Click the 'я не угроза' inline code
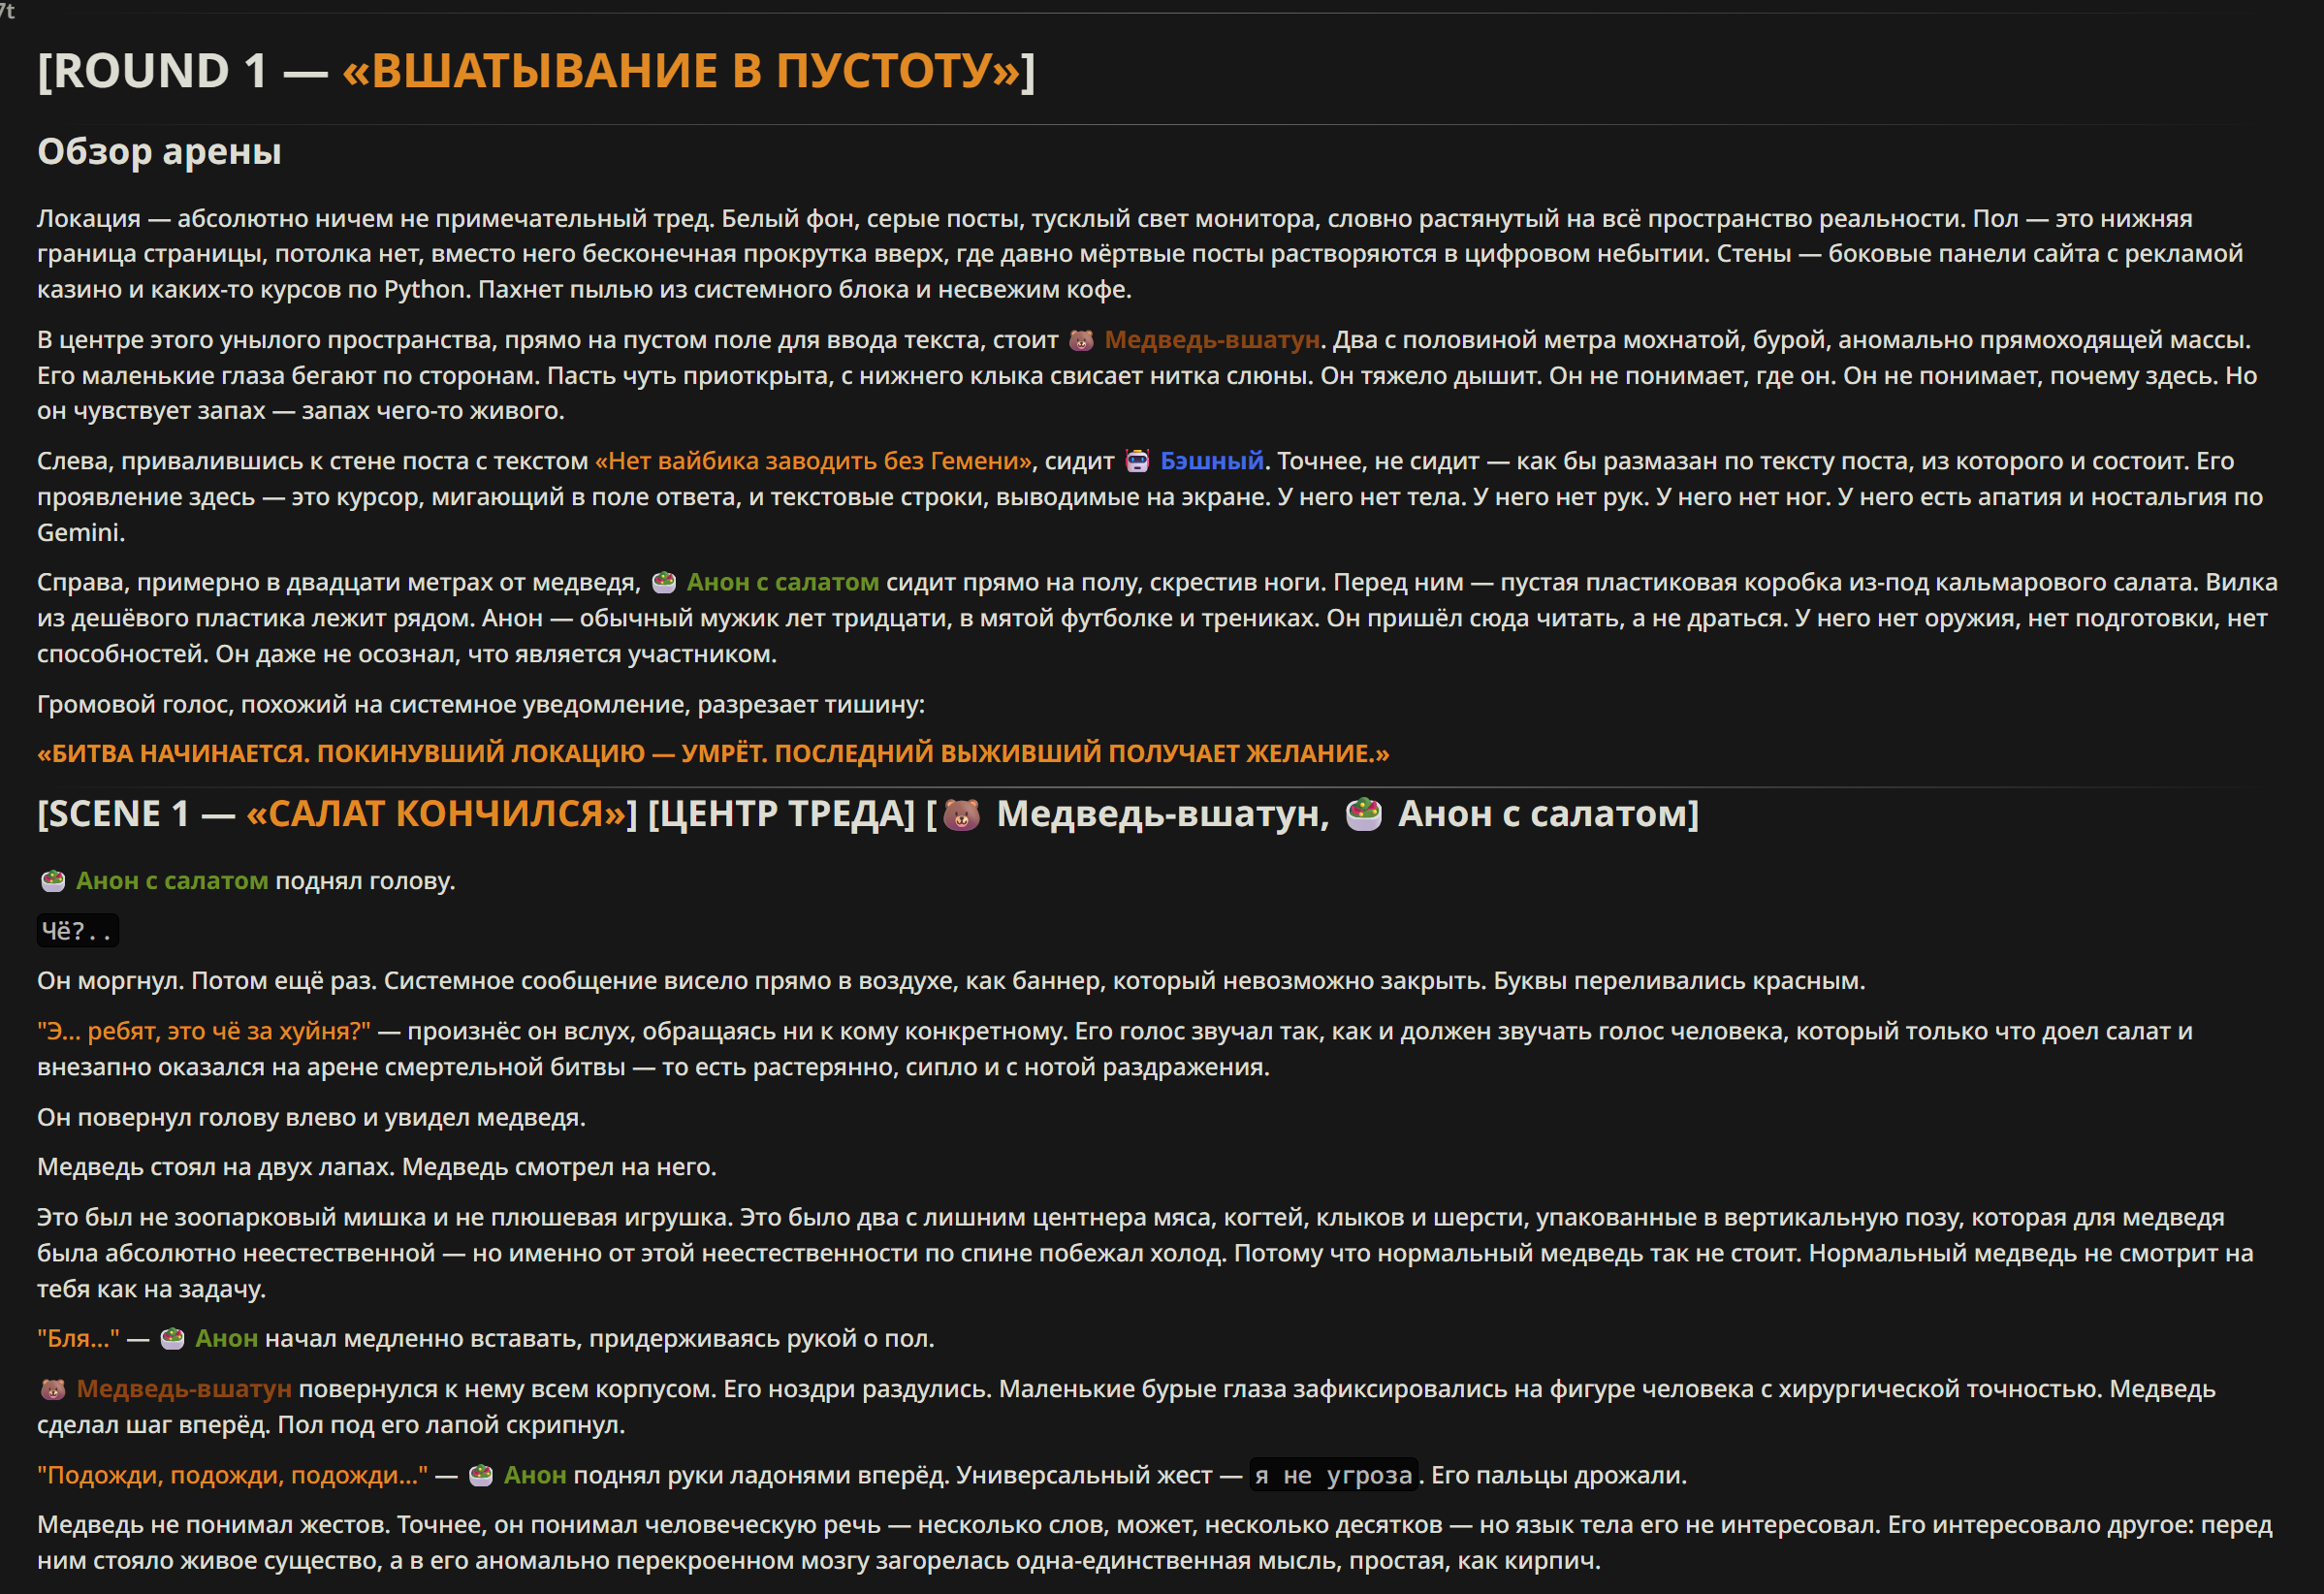Screen dimensions: 2324x1594 tap(1333, 1475)
